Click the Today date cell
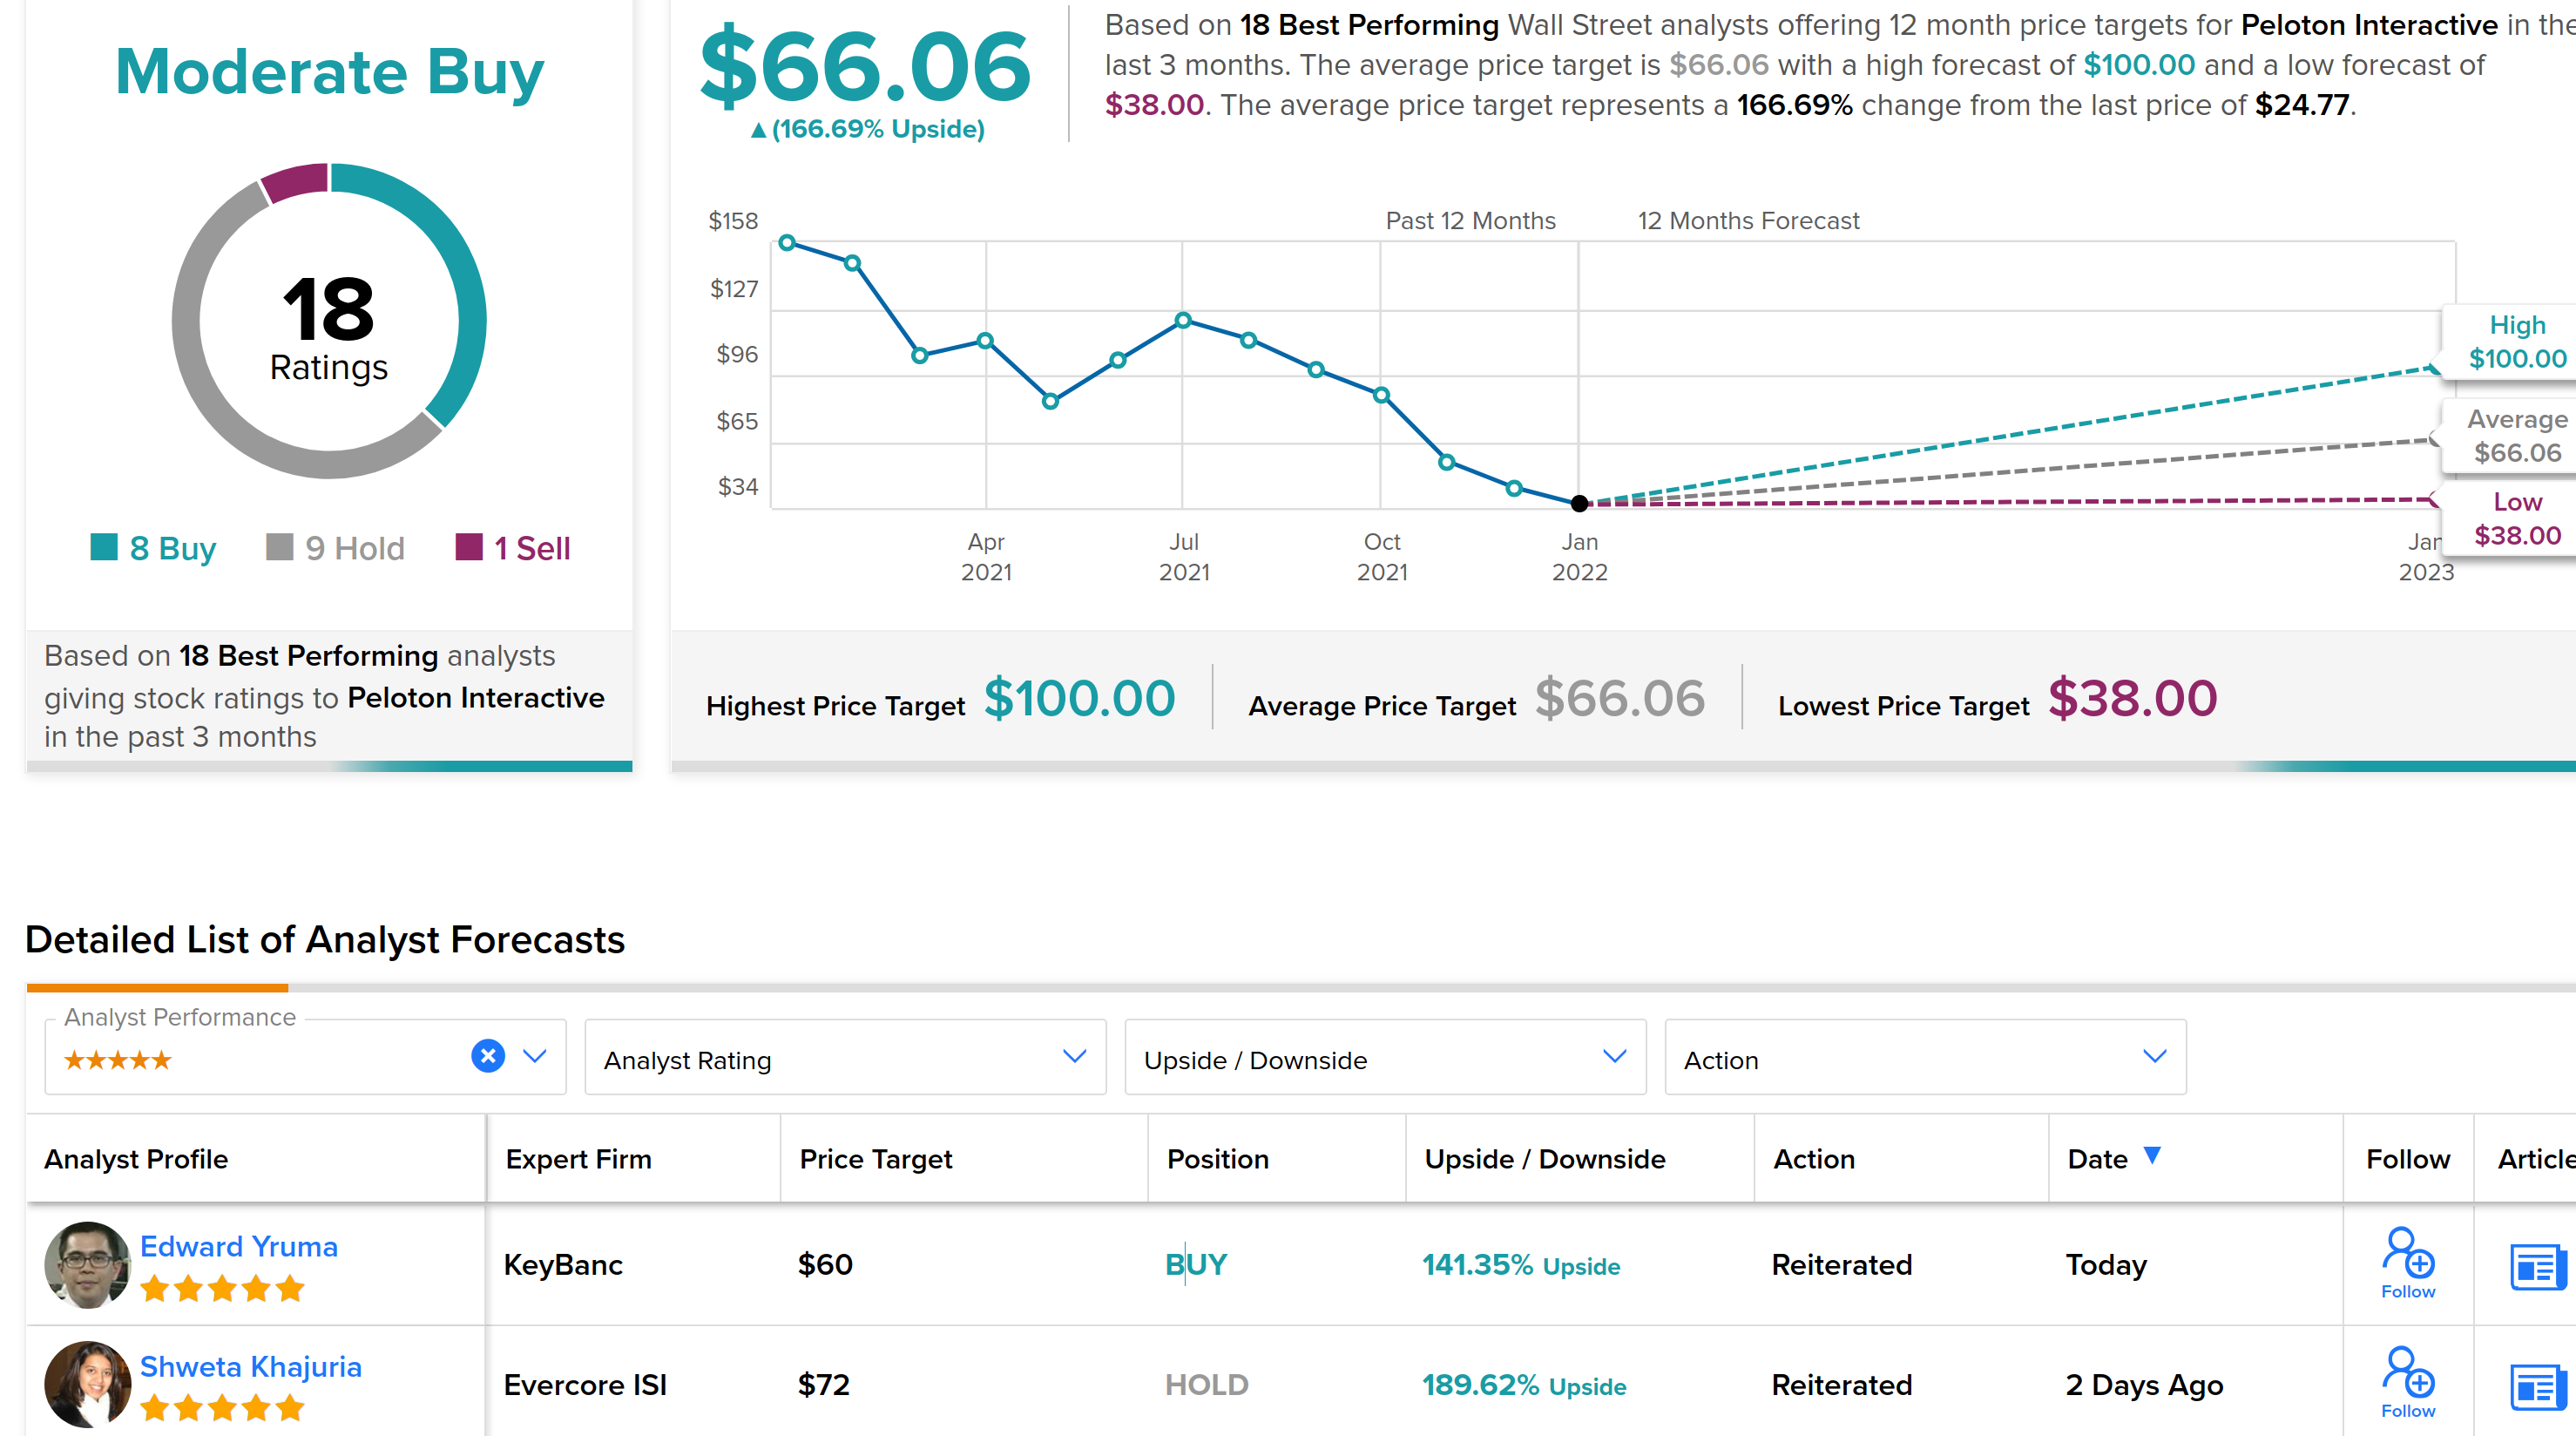 tap(2106, 1265)
